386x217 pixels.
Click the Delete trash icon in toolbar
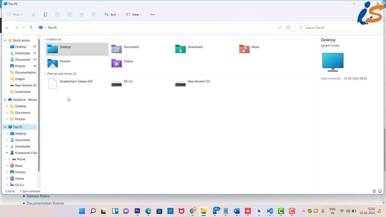click(x=93, y=14)
